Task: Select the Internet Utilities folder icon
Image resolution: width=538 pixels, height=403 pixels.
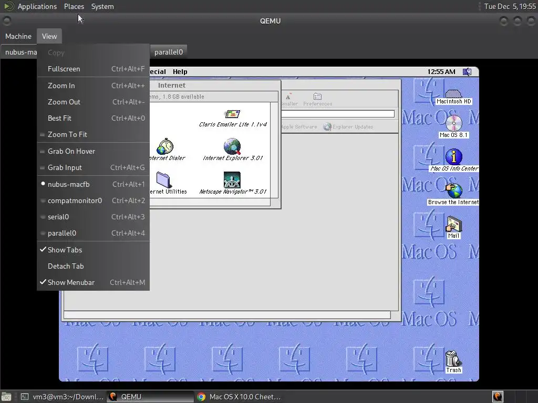Action: [x=164, y=180]
